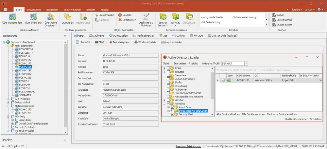
Task: Click the WinPcap install icon
Action: click(175, 17)
